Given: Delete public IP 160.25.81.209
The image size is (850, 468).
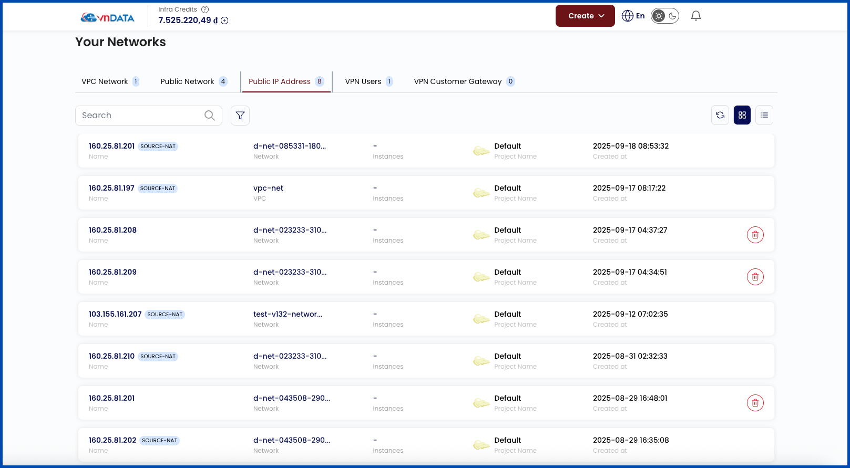Looking at the screenshot, I should click(755, 277).
